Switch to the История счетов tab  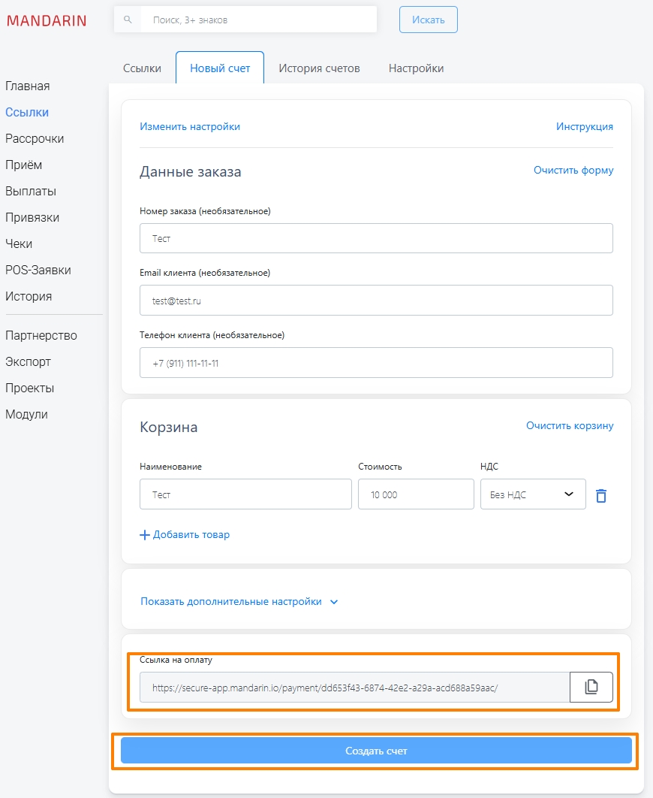click(319, 68)
